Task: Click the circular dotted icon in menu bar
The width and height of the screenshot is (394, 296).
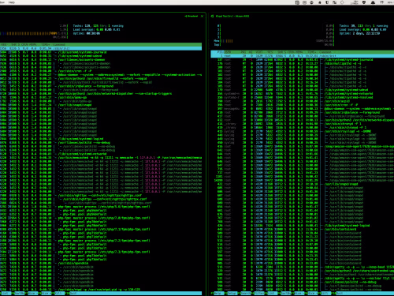Action: point(342,2)
